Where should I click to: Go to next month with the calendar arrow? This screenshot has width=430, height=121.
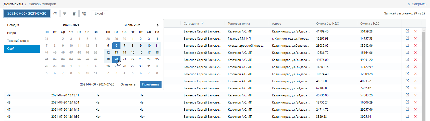point(157,25)
